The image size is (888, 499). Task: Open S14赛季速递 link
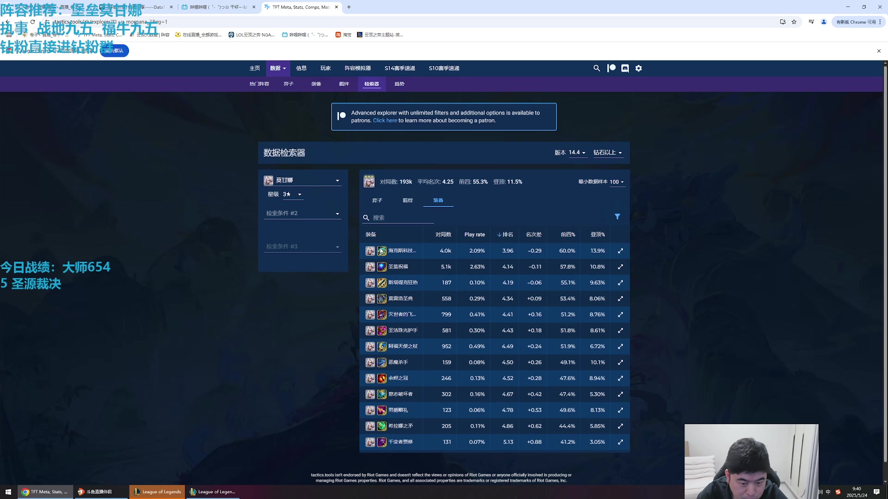click(x=400, y=68)
